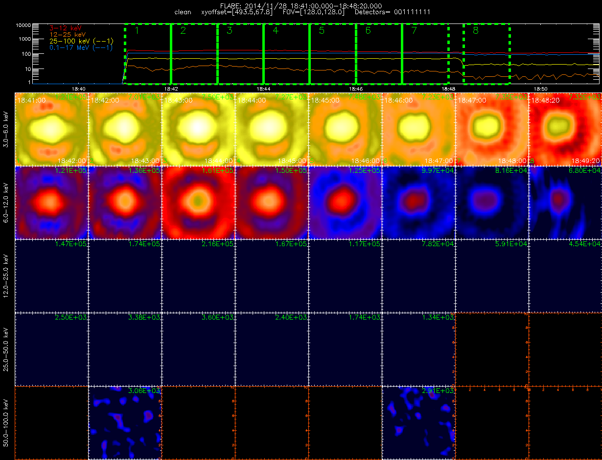Select the 6-12 keV image labeled 1.25E+05
The width and height of the screenshot is (602, 460).
coord(346,203)
